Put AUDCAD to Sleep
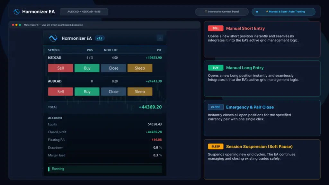Viewport: 329px width, 185px height. [140, 92]
